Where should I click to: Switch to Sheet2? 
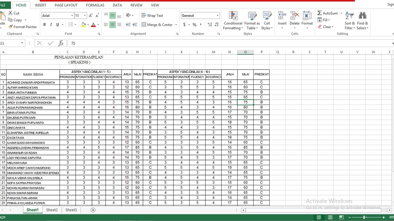[52, 210]
